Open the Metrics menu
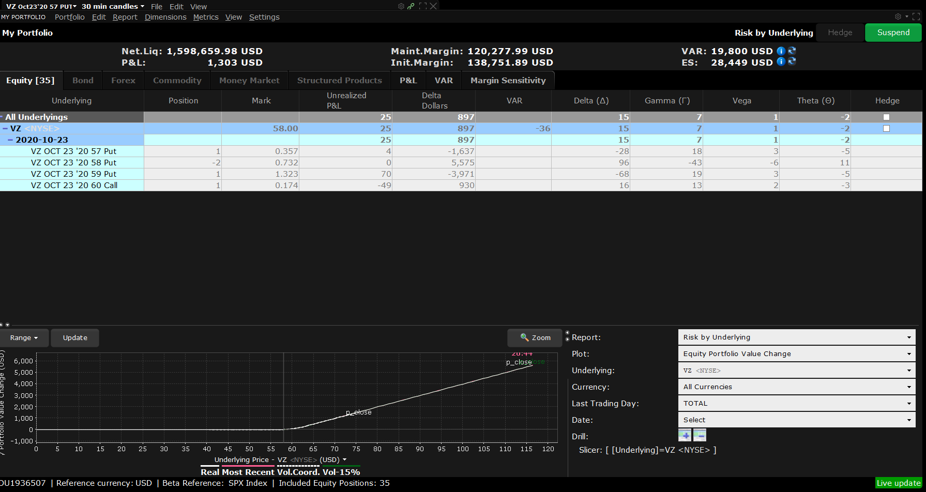The height and width of the screenshot is (492, 926). tap(206, 17)
